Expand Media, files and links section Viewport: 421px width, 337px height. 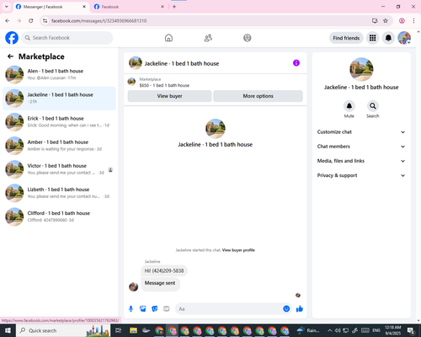pos(361,161)
